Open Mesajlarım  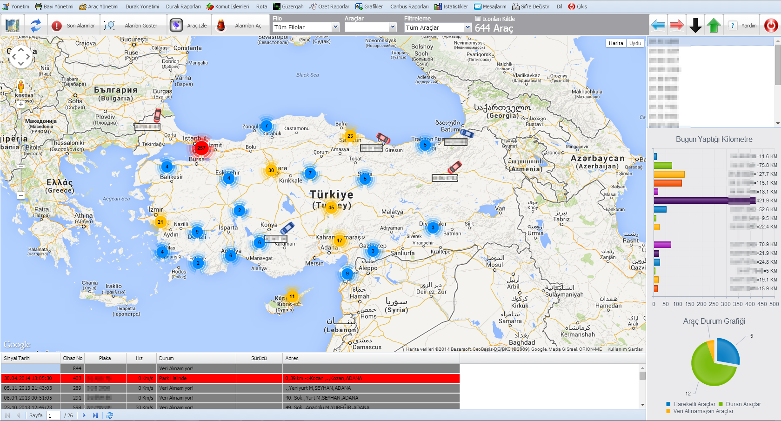tap(490, 7)
